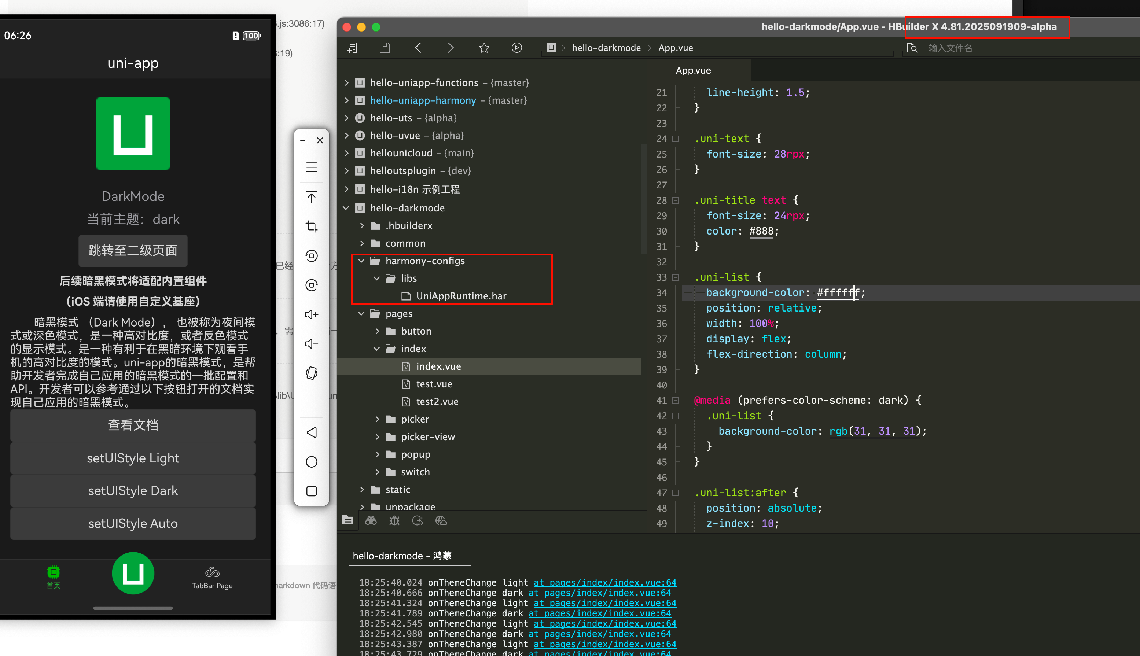The height and width of the screenshot is (656, 1140).
Task: Open first index.vue:64 console link
Action: [x=605, y=583]
